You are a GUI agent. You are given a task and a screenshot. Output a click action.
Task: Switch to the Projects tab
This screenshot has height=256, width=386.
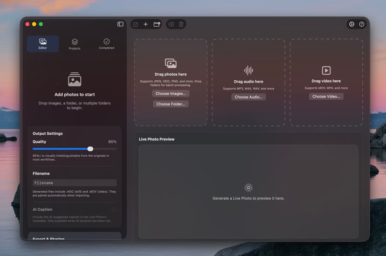pos(75,44)
